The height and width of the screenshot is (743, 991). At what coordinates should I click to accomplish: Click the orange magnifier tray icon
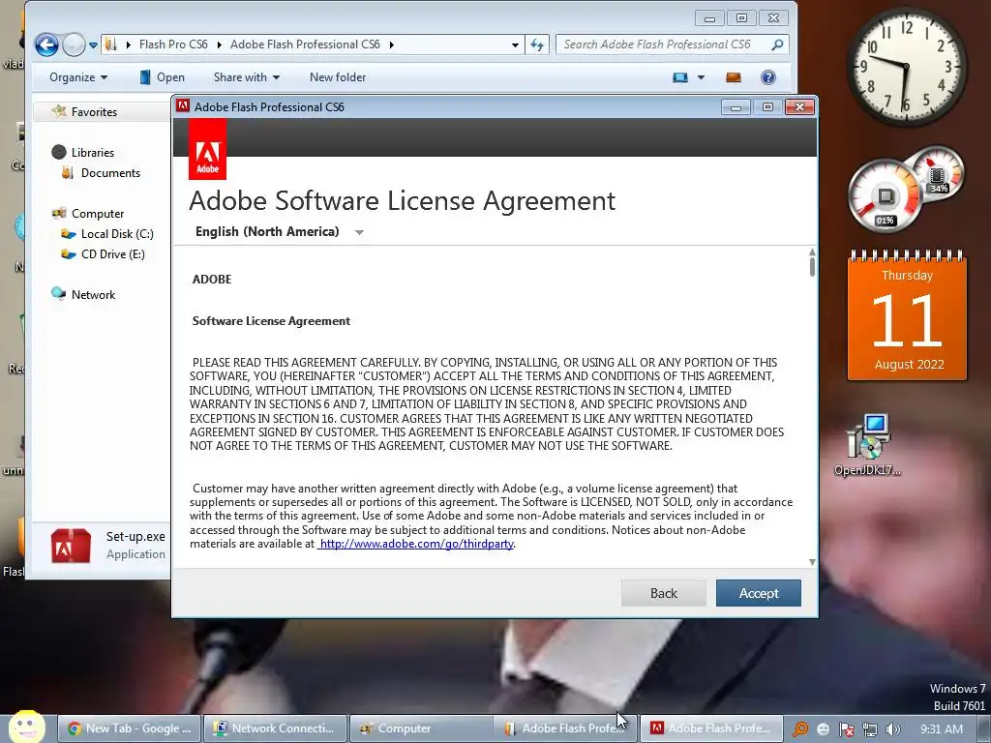pos(800,729)
